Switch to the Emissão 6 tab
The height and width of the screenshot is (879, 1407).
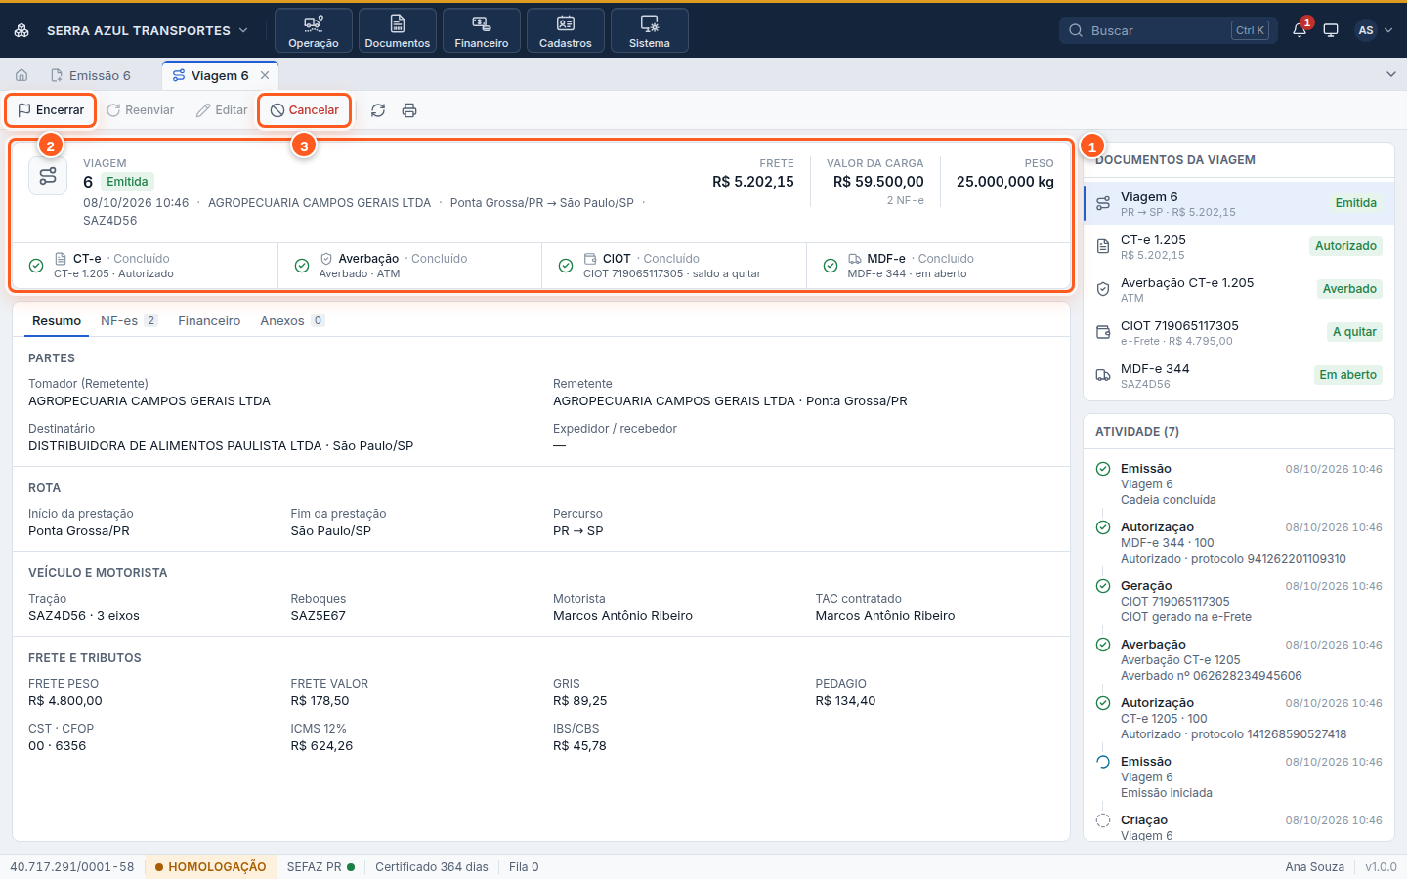[91, 75]
